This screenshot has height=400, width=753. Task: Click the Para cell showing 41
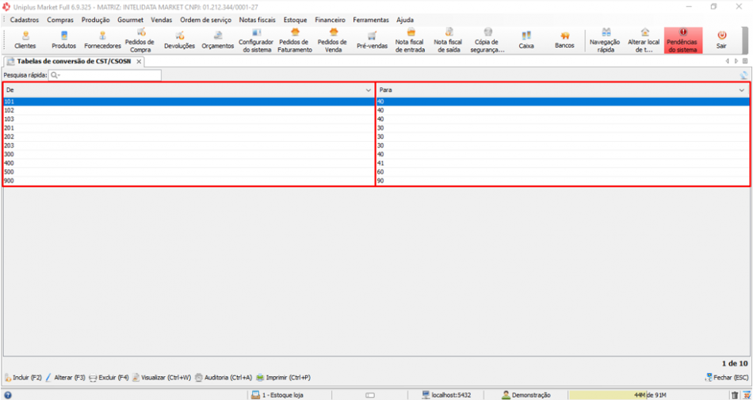pos(562,163)
